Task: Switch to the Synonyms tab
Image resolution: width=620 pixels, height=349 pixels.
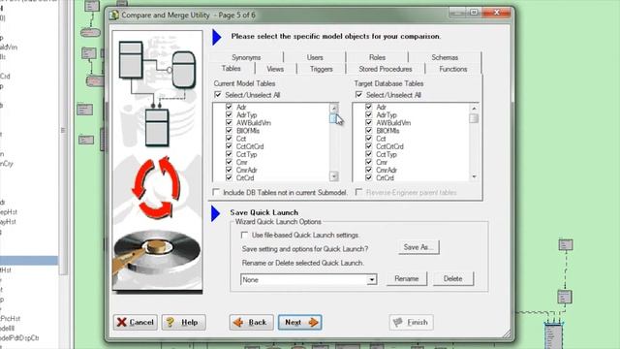Action: click(x=246, y=57)
